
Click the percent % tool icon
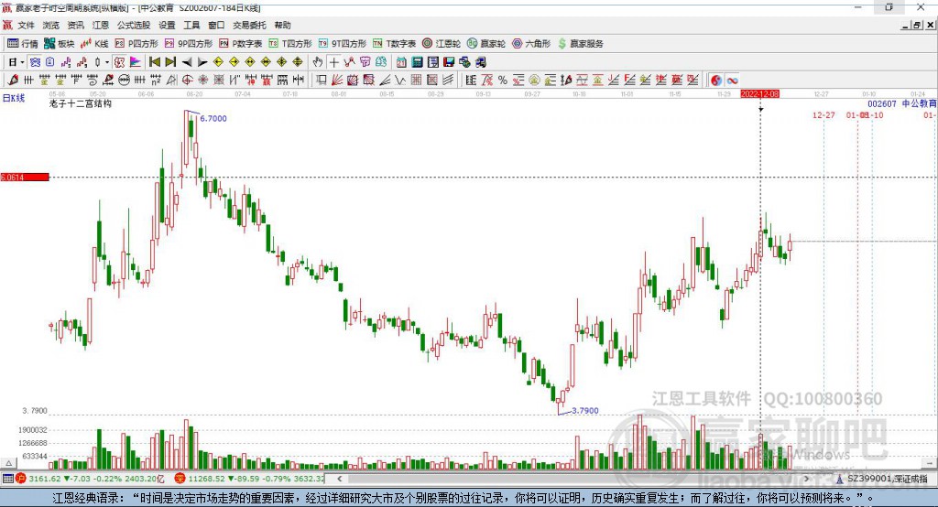coord(503,81)
